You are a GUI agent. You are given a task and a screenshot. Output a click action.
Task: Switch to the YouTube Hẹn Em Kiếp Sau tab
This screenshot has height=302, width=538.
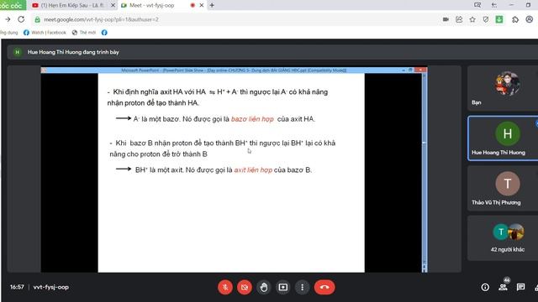pyautogui.click(x=72, y=5)
